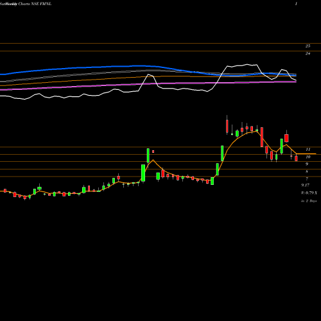Select the 9 price axis label
321x321 pixels.
coord(307,164)
